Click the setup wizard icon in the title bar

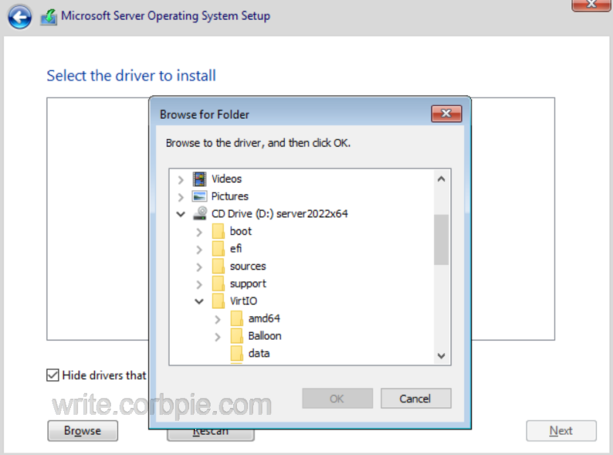(49, 18)
